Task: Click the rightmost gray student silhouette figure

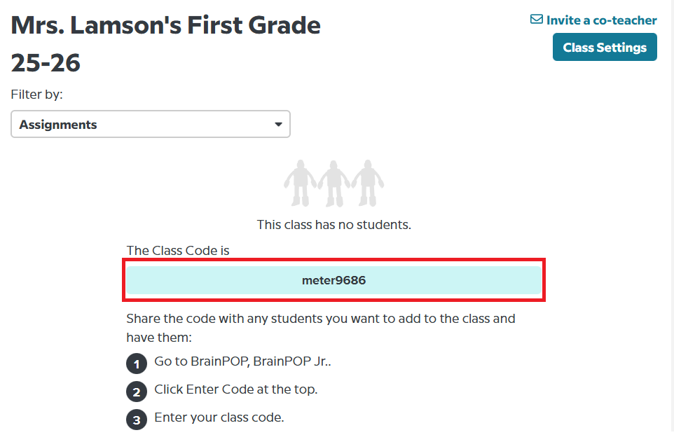Action: 366,184
